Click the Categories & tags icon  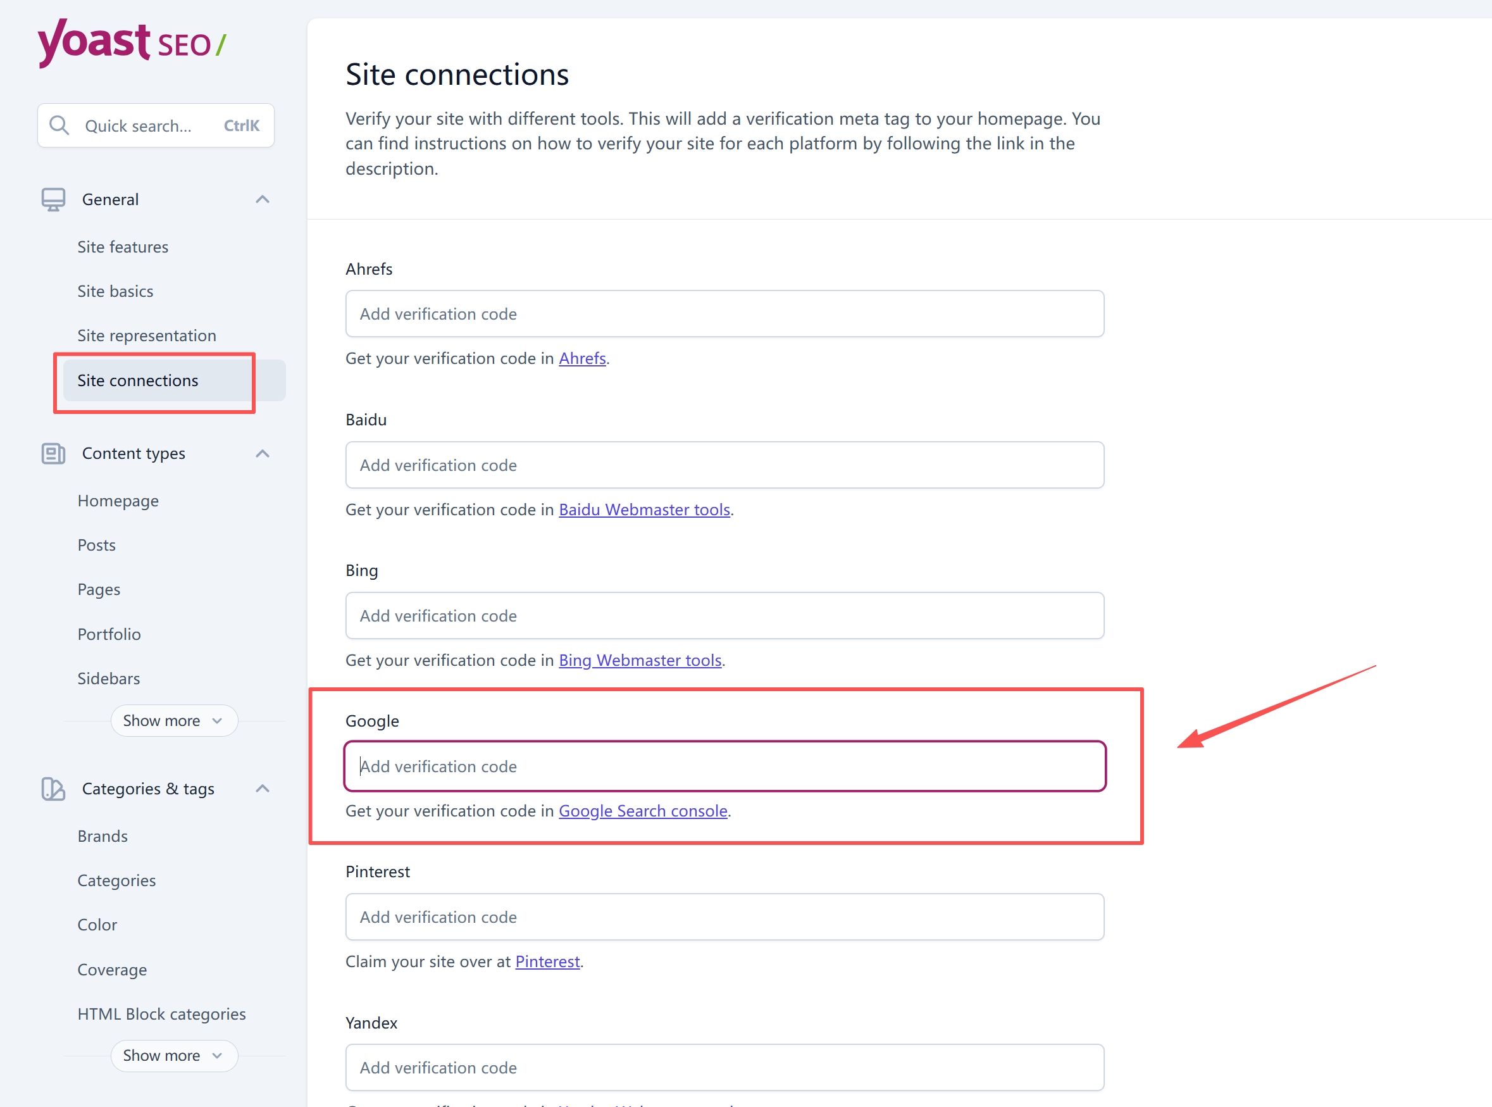pos(53,789)
